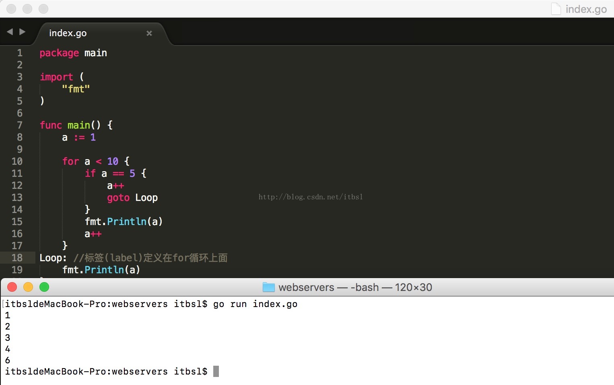Click the editor window's gray minimize button
Screen dimensions: 614x385
tap(27, 9)
